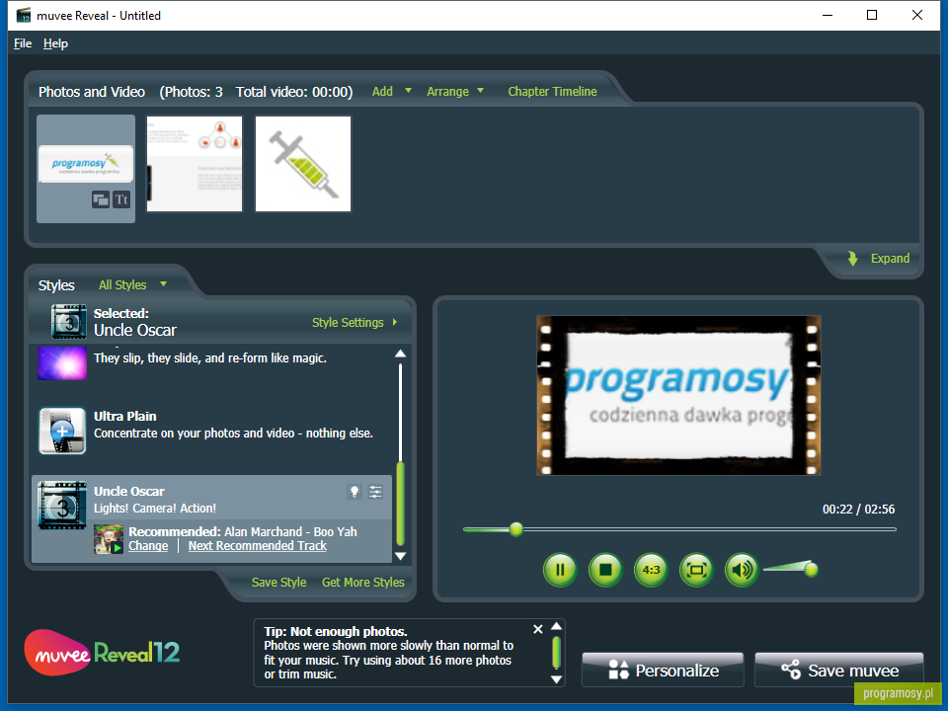Click the purple glow style icon

point(62,362)
